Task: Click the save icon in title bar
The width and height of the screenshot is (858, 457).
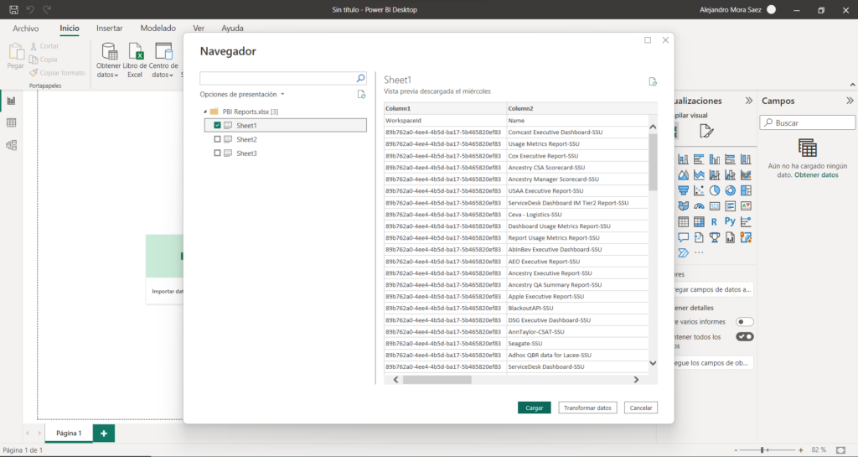Action: tap(13, 9)
